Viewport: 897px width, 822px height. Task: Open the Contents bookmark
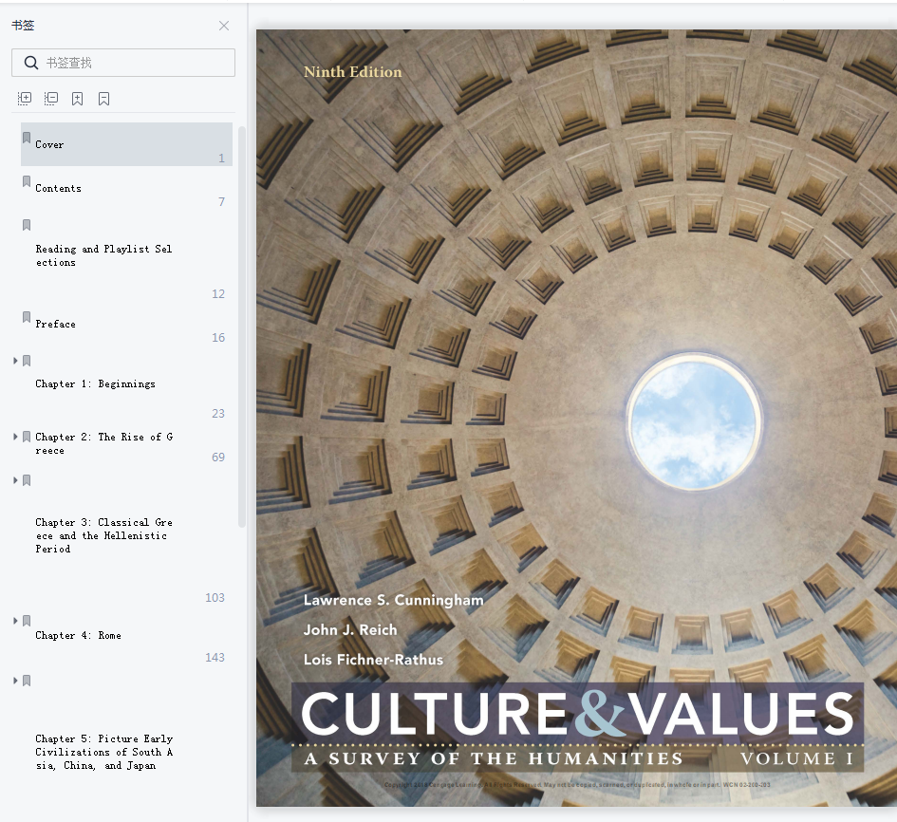click(58, 188)
